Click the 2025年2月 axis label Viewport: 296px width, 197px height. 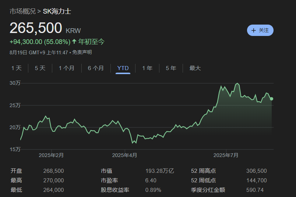pyautogui.click(x=51, y=155)
